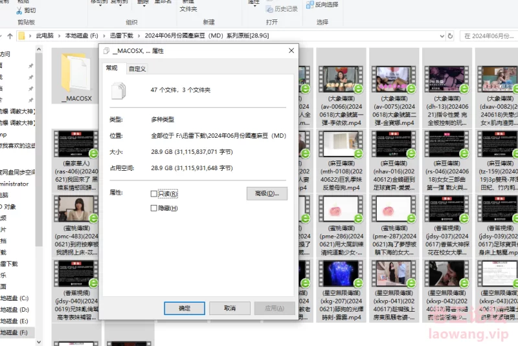Viewport: 518px width, 346px height.
Task: Tick the 只读(R) read-only checkbox
Action: tap(153, 193)
